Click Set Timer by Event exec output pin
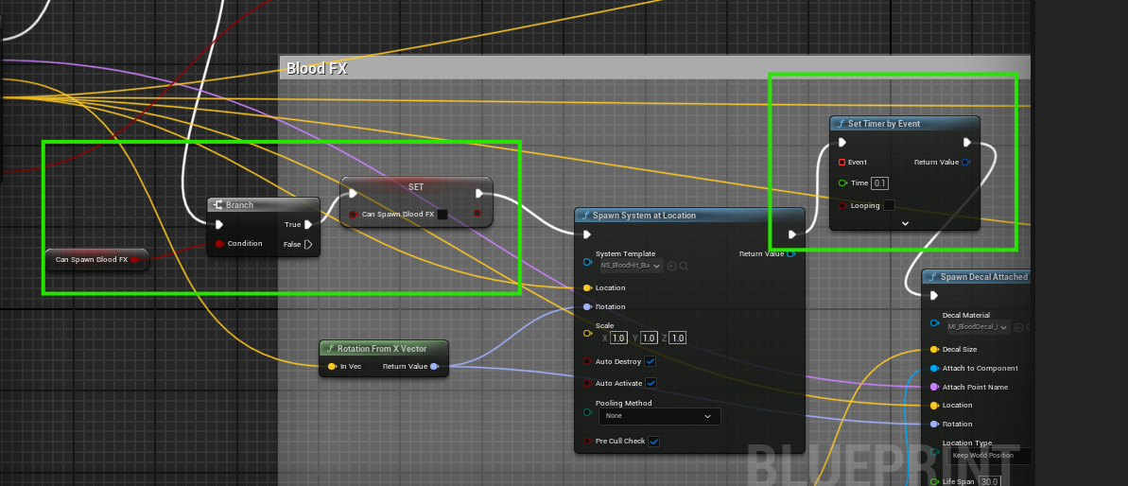This screenshot has height=486, width=1128. tap(967, 143)
